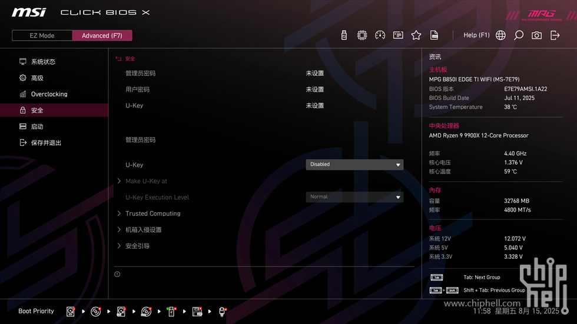The width and height of the screenshot is (577, 324).
Task: Click the hardware card monitor icon
Action: pyautogui.click(x=398, y=35)
